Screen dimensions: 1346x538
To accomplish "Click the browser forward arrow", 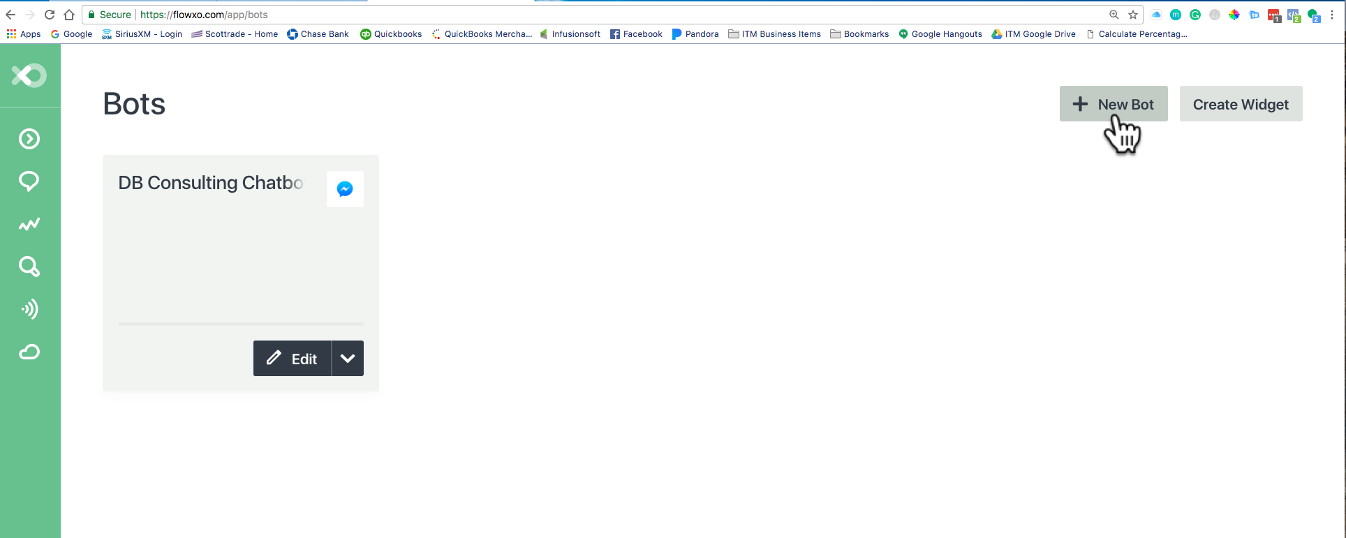I will [30, 15].
